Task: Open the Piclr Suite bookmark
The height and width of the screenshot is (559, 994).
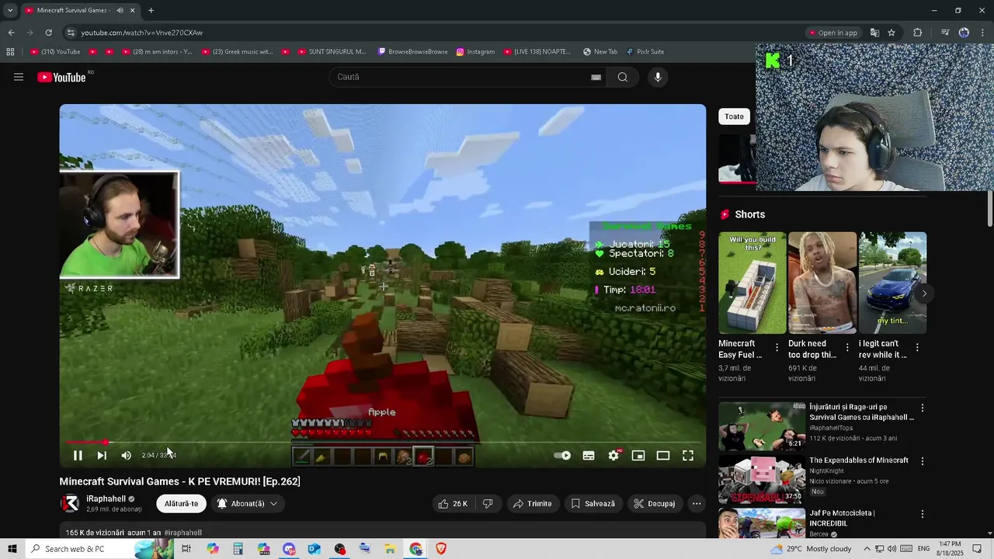Action: coord(645,52)
